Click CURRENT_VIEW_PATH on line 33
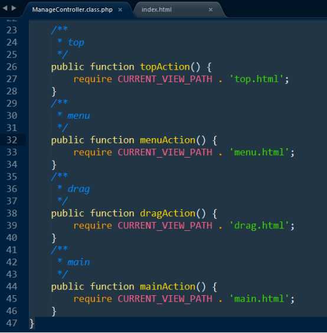This screenshot has width=327, height=333. click(x=165, y=152)
